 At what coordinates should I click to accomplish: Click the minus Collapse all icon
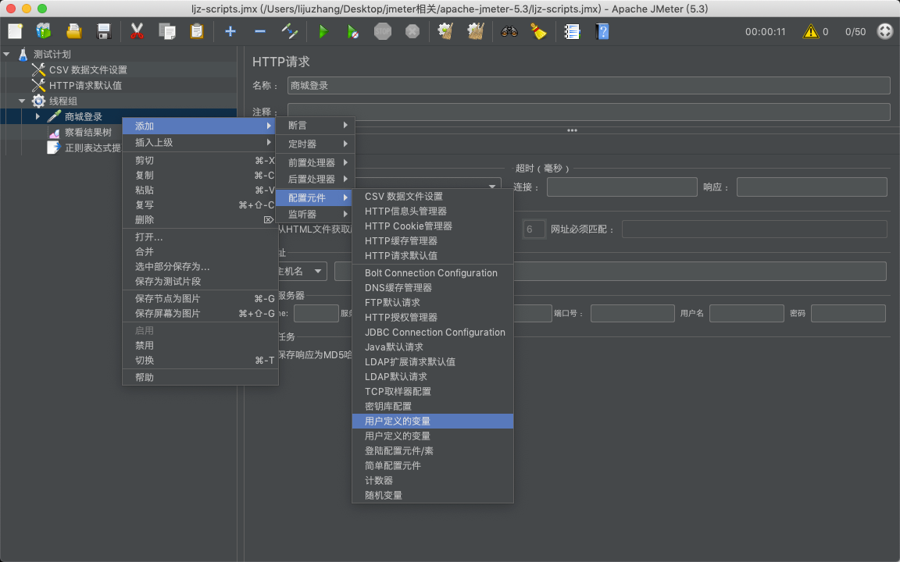click(x=260, y=31)
